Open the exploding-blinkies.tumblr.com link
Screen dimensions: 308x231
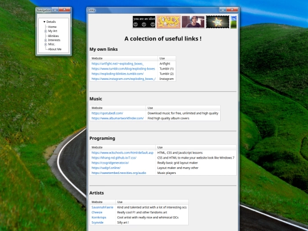117,74
